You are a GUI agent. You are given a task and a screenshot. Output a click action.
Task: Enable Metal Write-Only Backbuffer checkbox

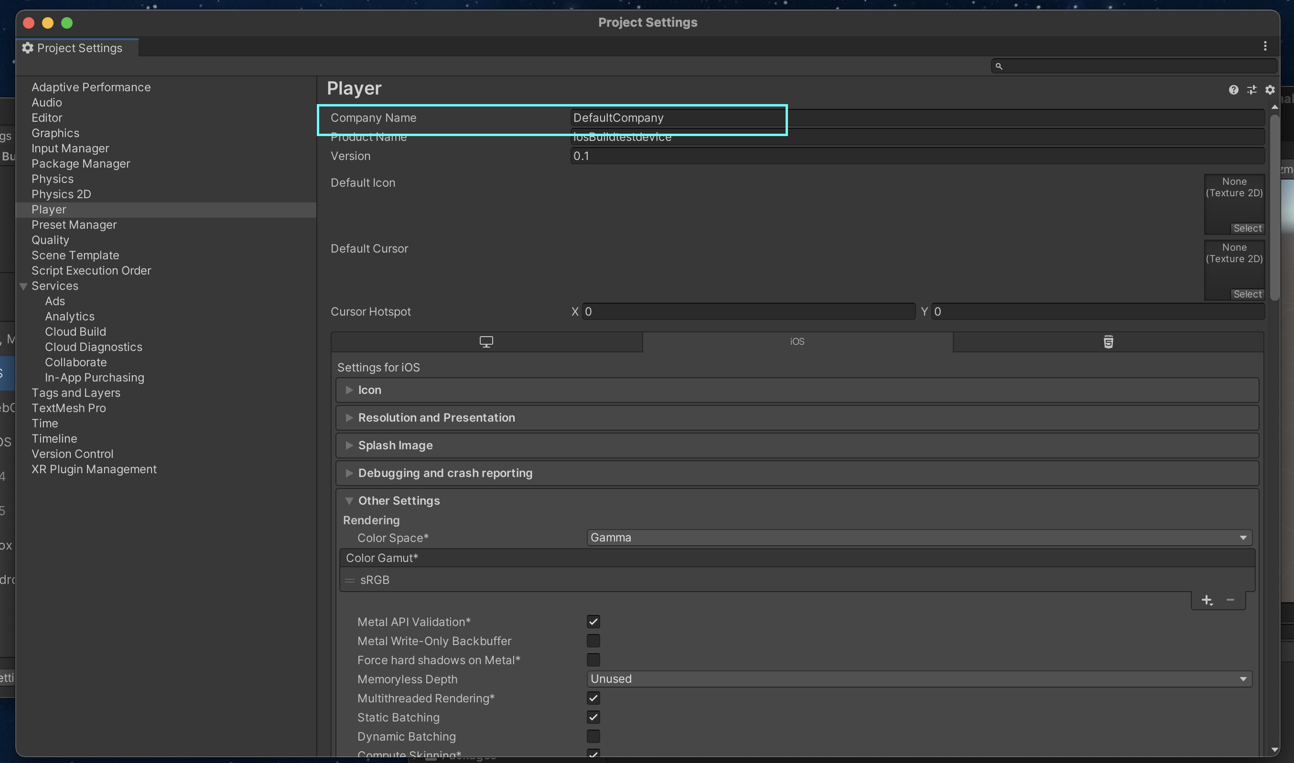593,641
